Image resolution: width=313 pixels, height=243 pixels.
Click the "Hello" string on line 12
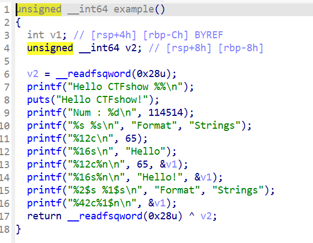(x=146, y=151)
